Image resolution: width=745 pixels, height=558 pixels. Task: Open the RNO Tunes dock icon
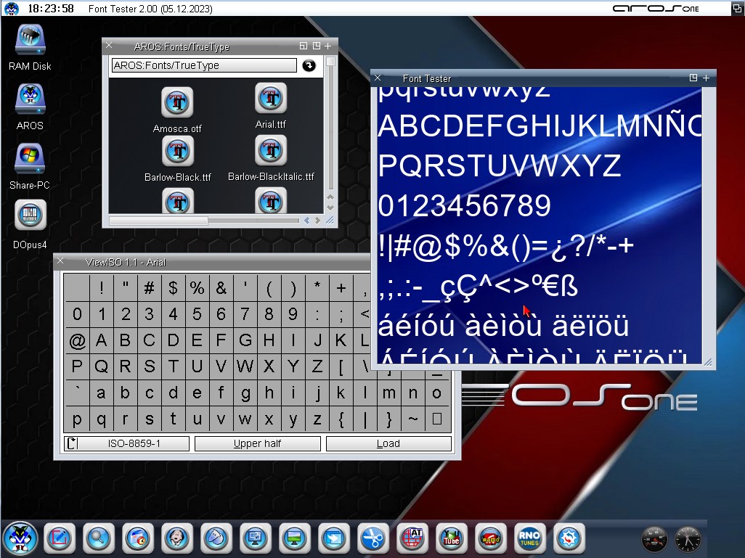529,538
